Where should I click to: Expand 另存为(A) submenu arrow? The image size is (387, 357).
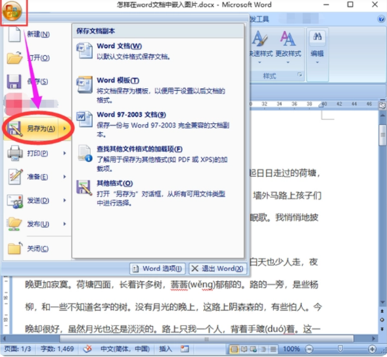coord(64,128)
